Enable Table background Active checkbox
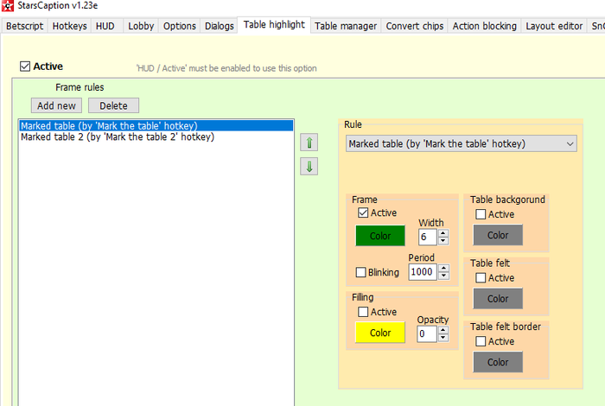605x406 pixels. pos(481,214)
